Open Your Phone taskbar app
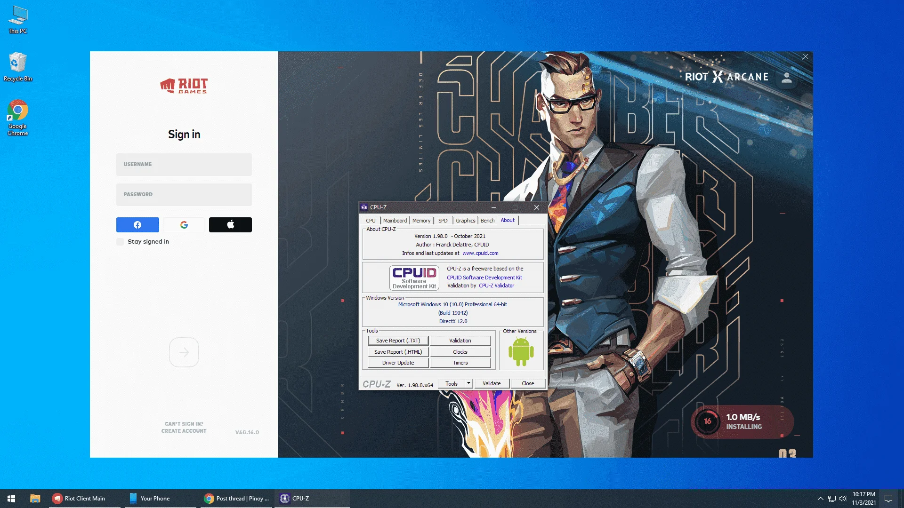The height and width of the screenshot is (508, 904). coord(161,499)
